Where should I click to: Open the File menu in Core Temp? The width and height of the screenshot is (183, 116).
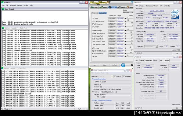click(x=92, y=73)
